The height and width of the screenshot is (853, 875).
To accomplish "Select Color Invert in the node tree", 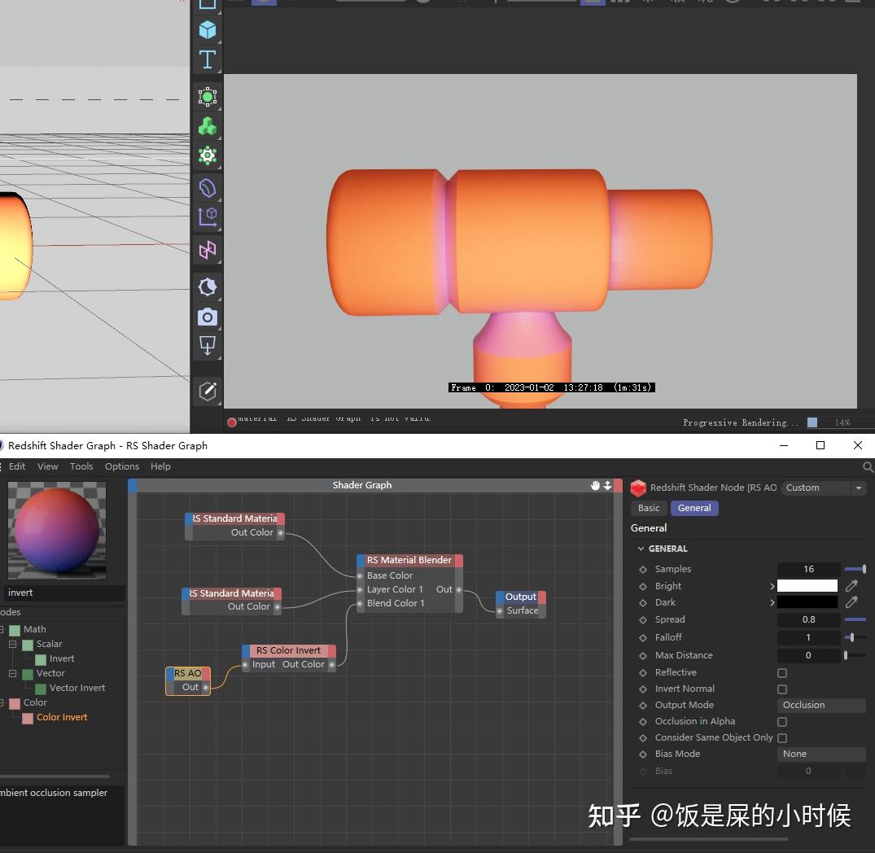I will [62, 717].
